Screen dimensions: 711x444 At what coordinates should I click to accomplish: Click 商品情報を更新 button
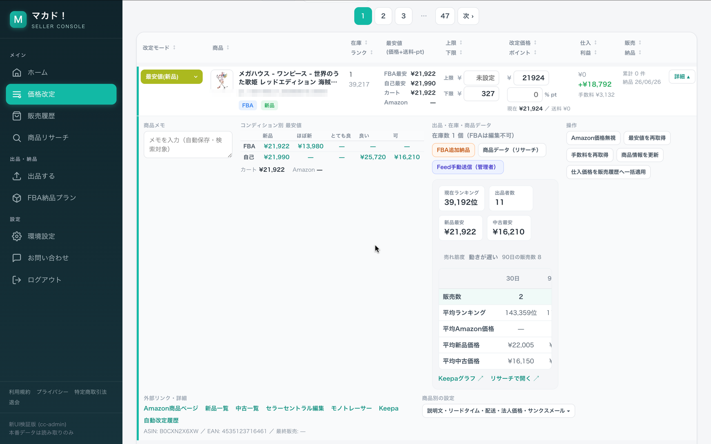(640, 155)
